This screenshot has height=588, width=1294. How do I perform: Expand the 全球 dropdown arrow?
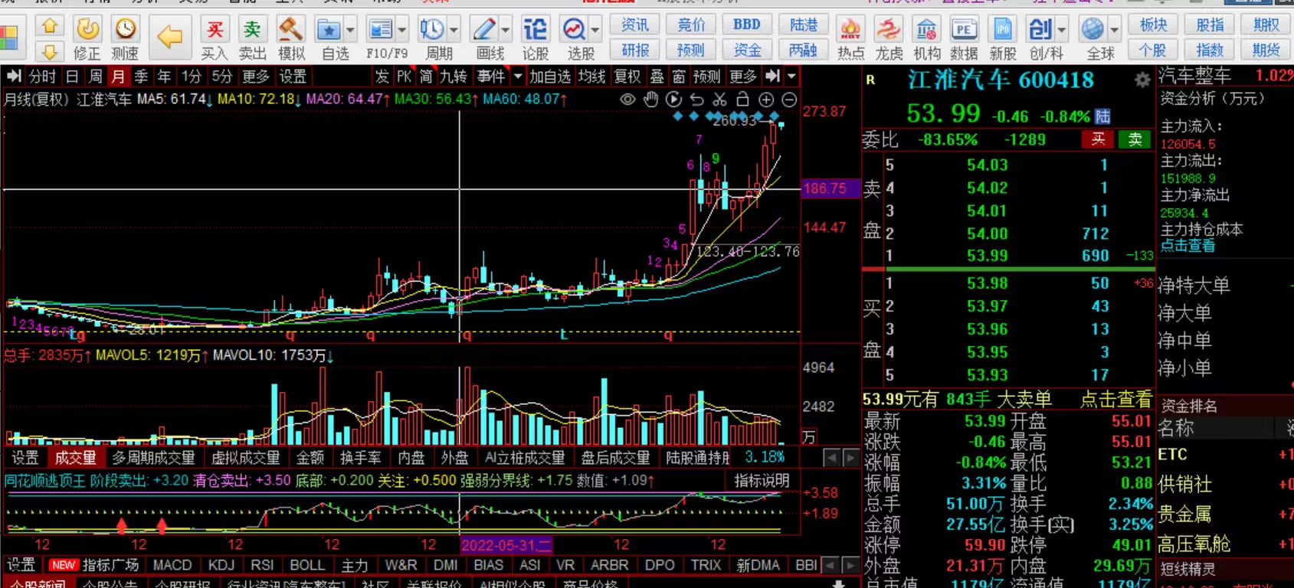[x=1114, y=31]
